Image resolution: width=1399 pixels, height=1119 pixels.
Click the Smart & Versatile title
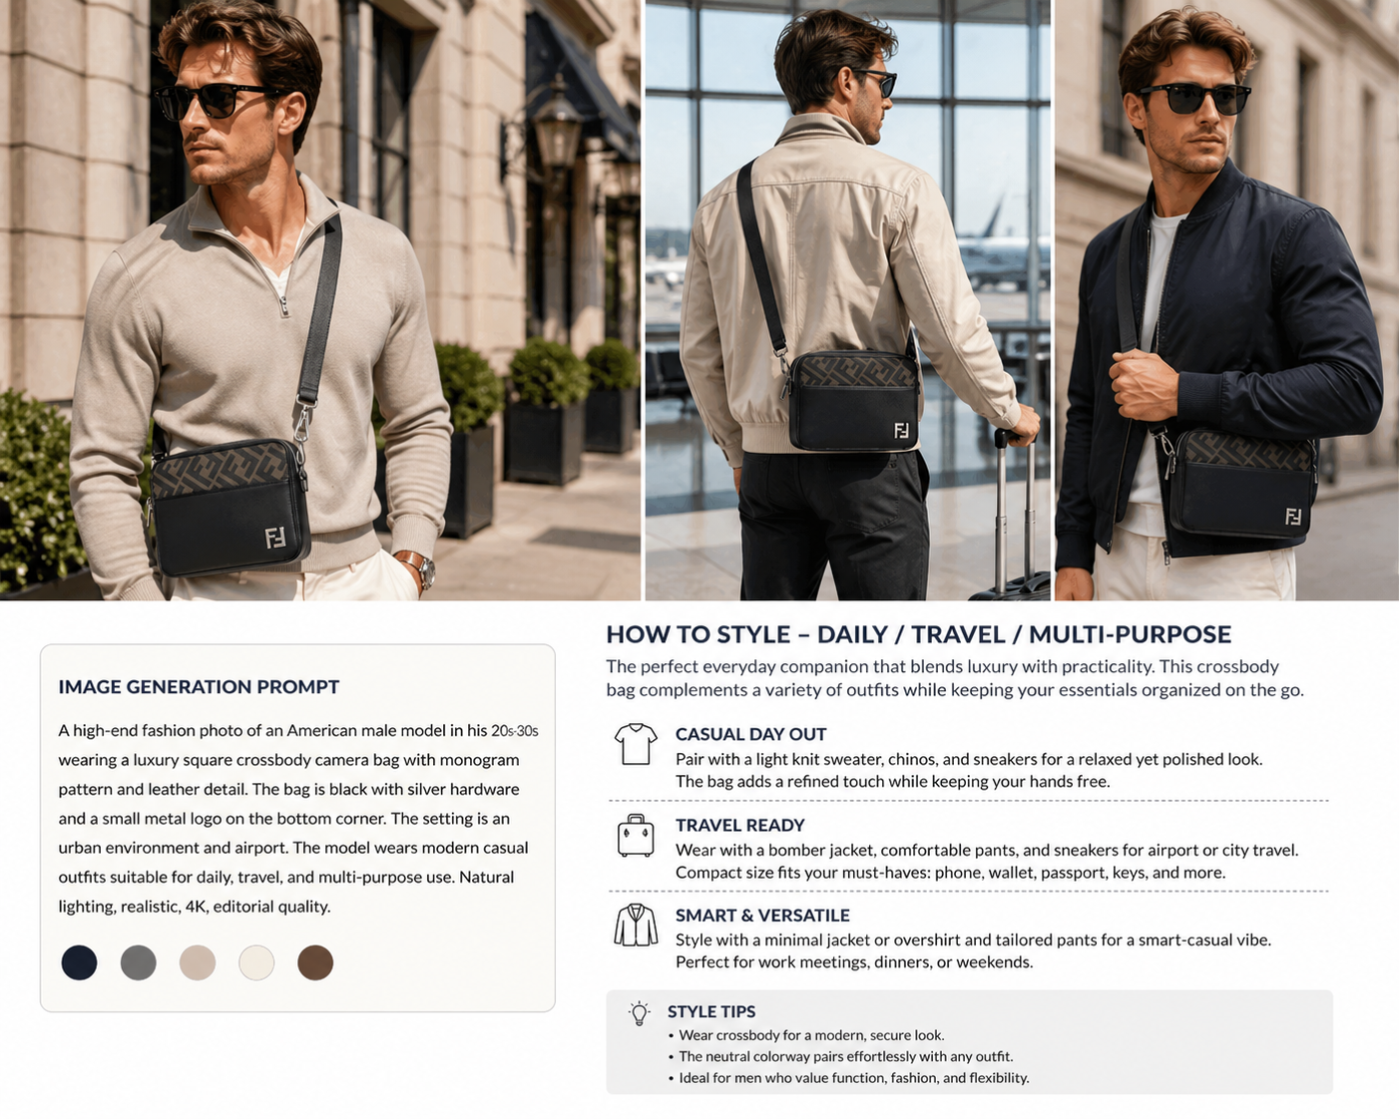point(762,916)
